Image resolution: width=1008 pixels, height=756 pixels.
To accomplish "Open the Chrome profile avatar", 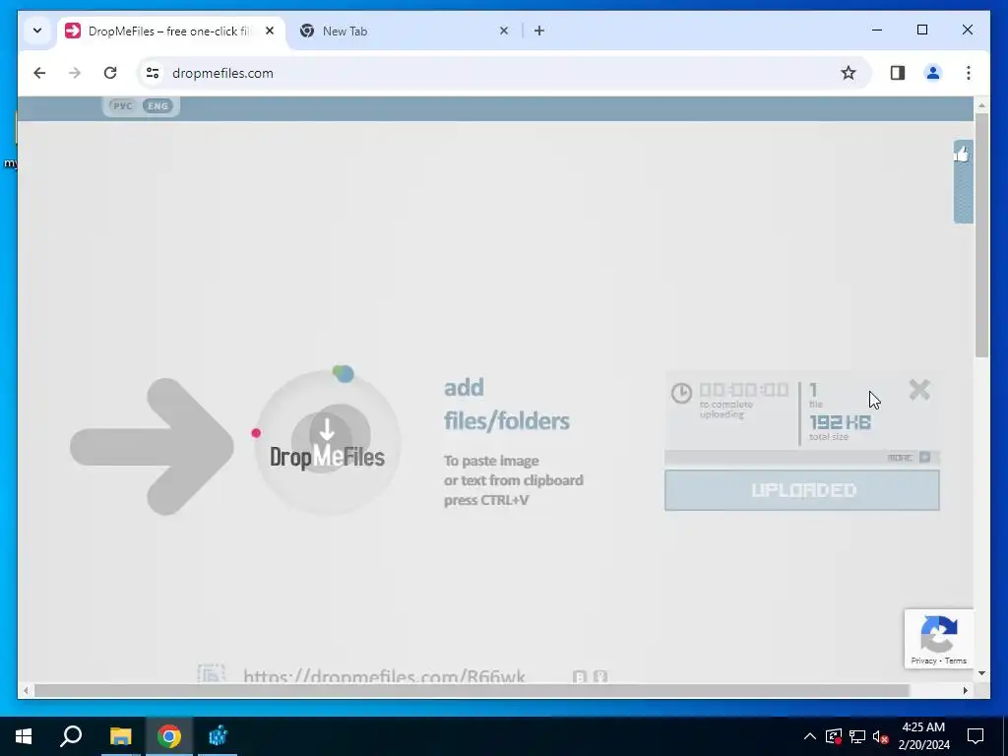I will [933, 73].
